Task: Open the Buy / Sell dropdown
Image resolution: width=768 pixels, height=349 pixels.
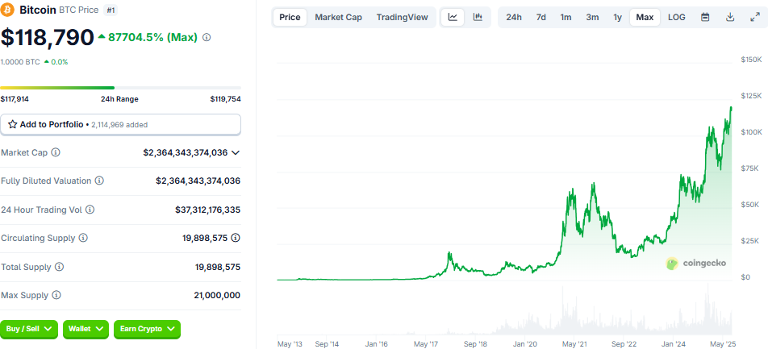Action: coord(29,329)
